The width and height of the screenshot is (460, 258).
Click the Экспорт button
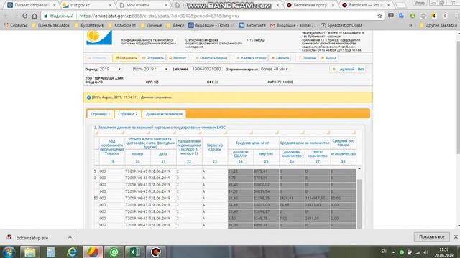coord(178,58)
